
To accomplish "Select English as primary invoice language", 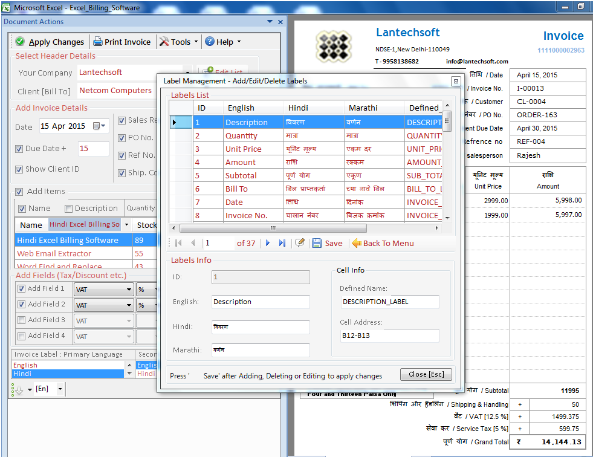I will 68,365.
